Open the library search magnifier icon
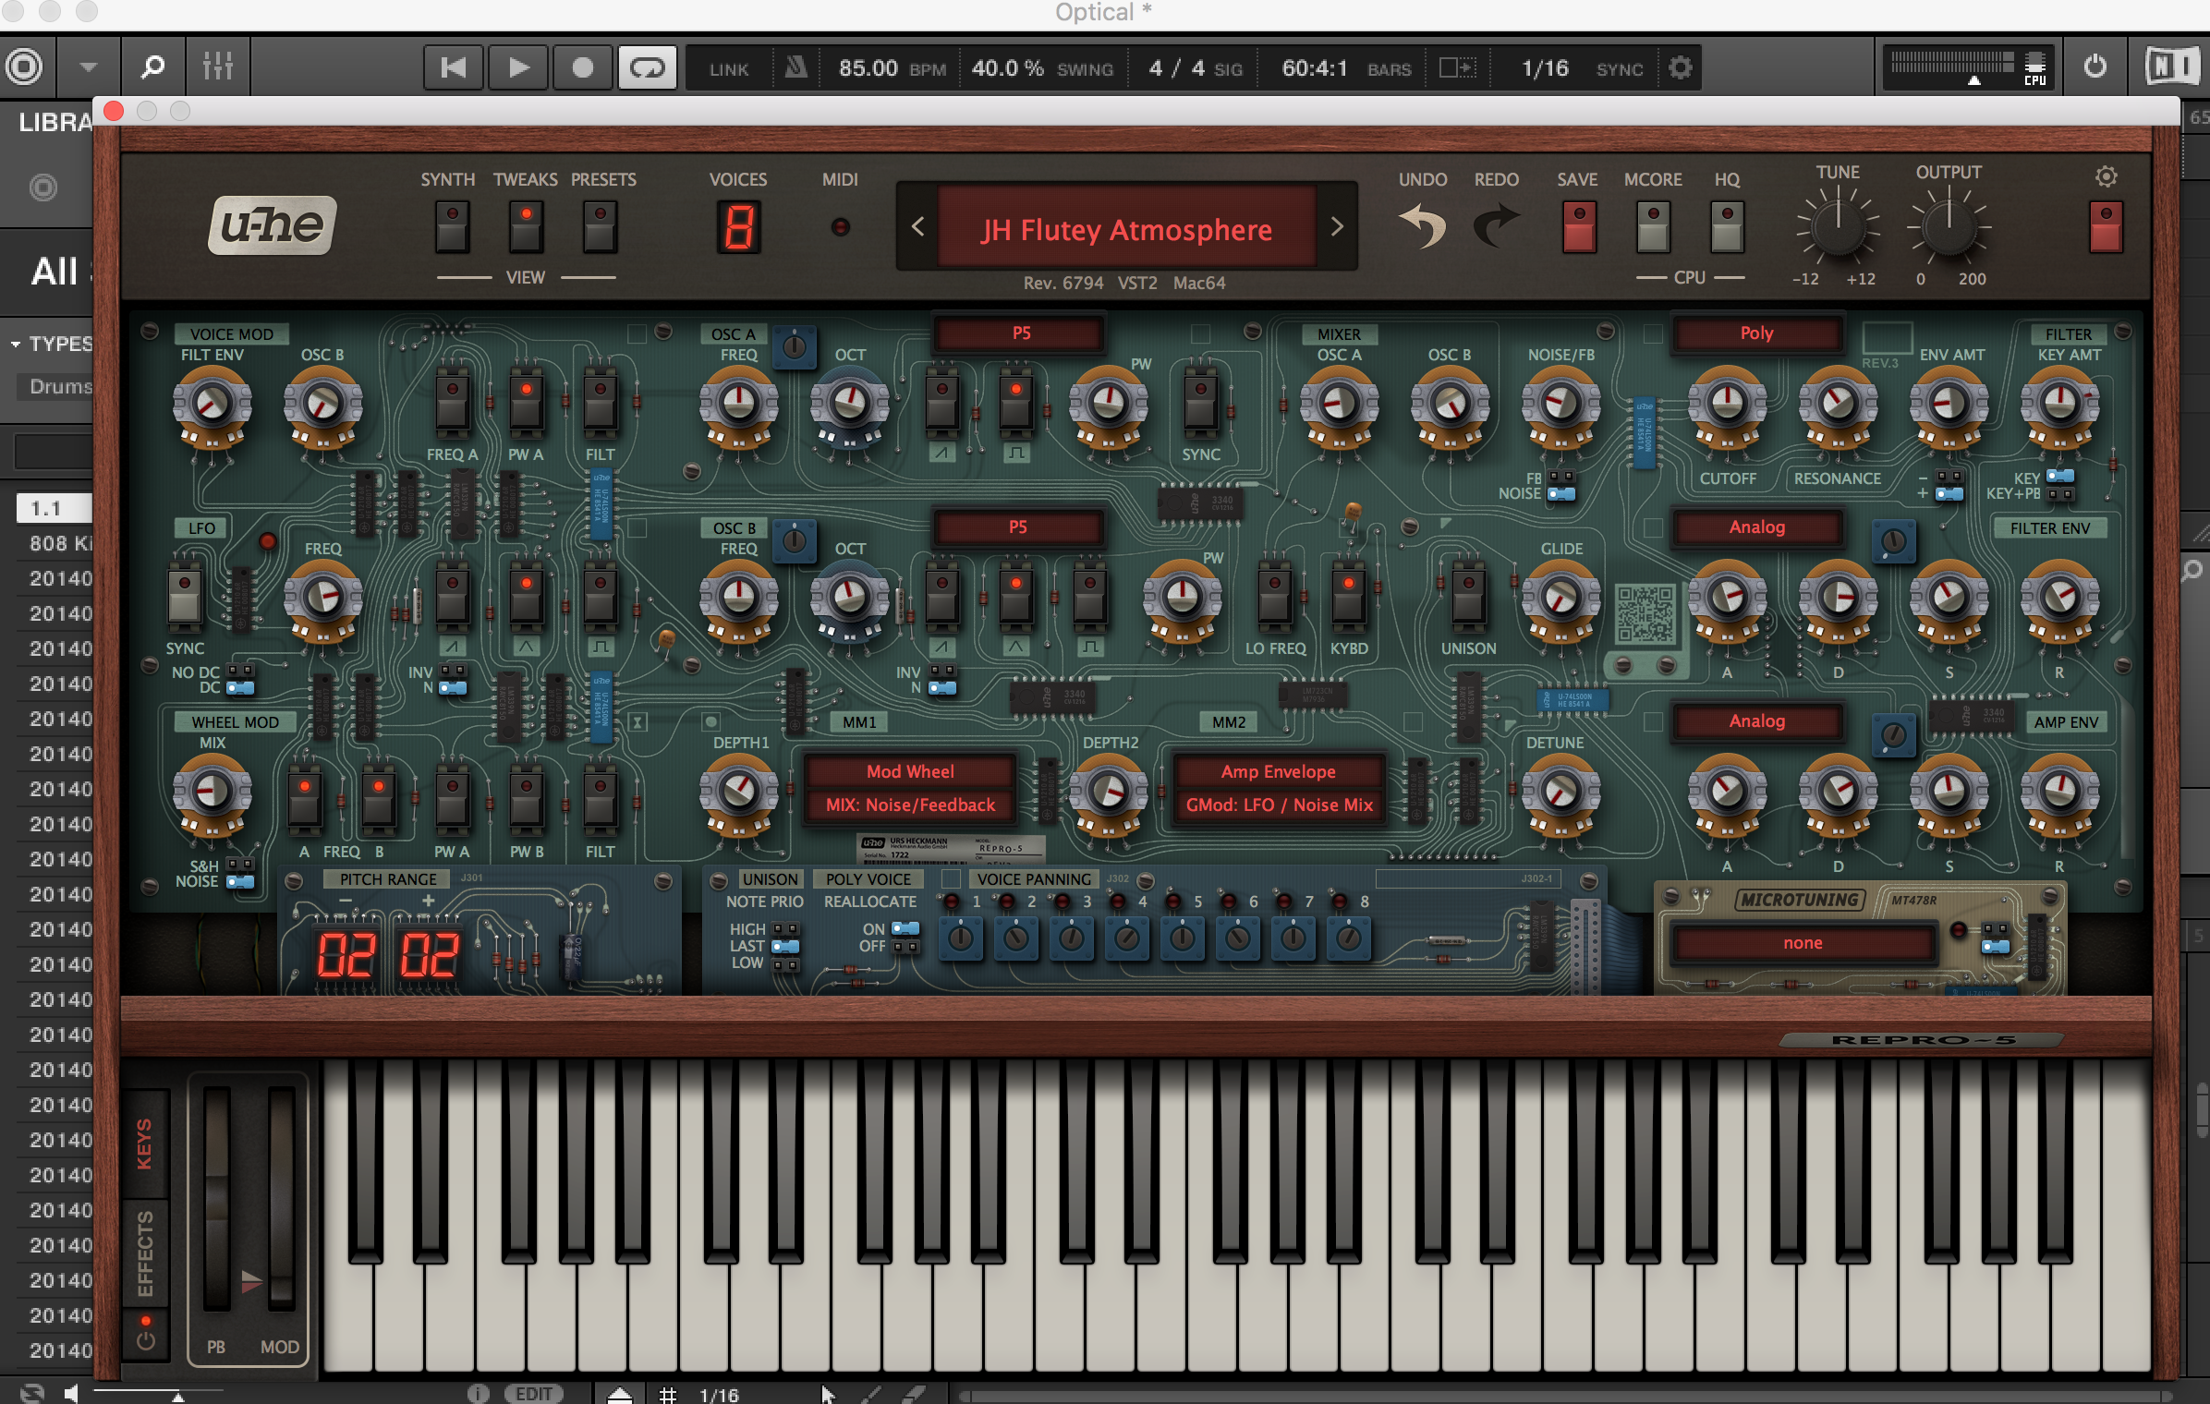 coord(152,67)
